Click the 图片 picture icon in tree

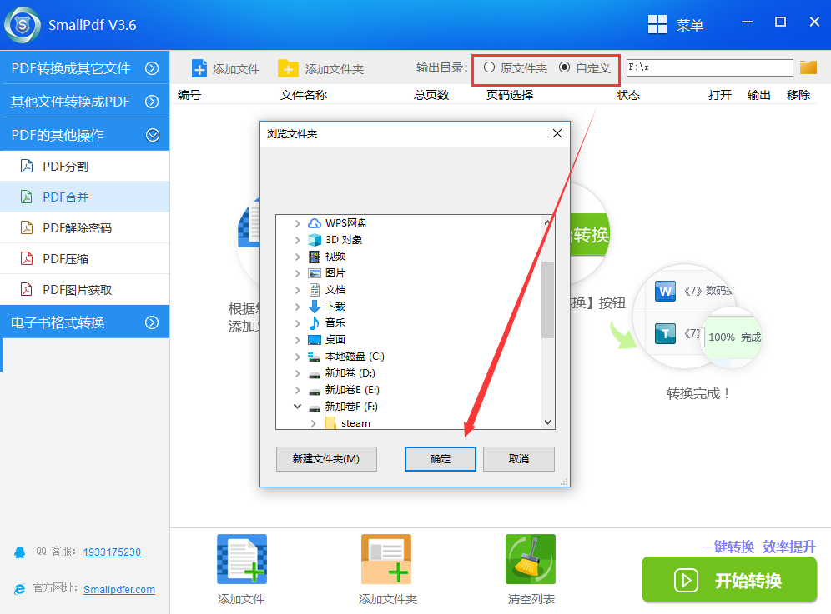click(x=315, y=273)
